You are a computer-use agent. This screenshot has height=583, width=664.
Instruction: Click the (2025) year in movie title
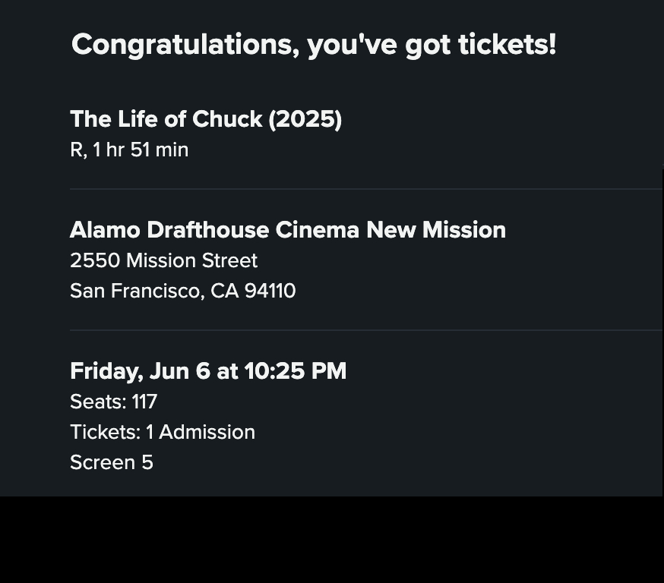(305, 119)
